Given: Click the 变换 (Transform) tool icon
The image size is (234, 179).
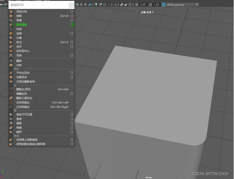Looking at the screenshot, I should click(x=11, y=55).
